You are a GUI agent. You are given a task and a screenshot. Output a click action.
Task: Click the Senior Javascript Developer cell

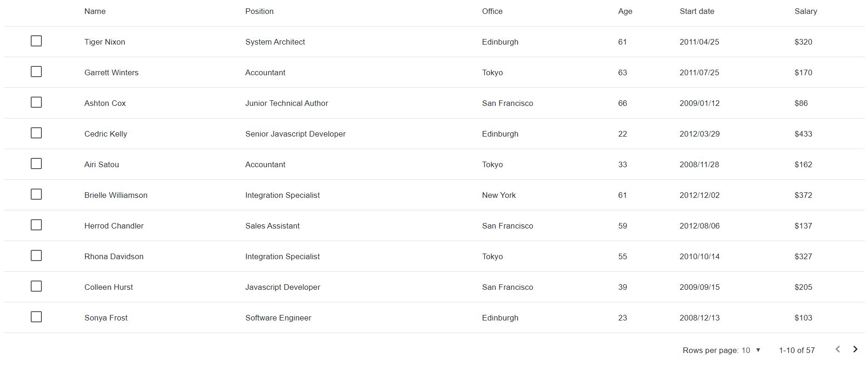[x=295, y=134]
